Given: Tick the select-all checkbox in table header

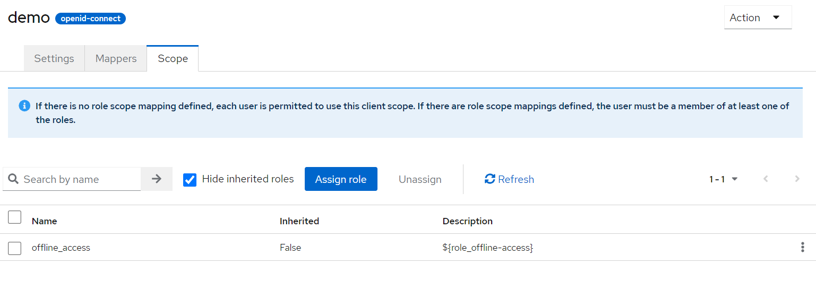Looking at the screenshot, I should [x=15, y=217].
